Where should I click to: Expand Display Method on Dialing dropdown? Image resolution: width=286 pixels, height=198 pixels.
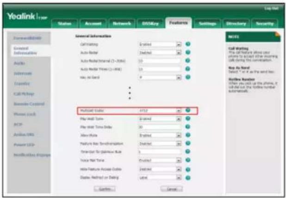point(179,178)
